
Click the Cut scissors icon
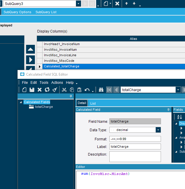[64, 90]
